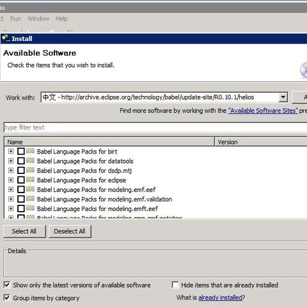
Task: Select Babel Language Packs for modeling.emf.validation text
Action: (104, 199)
